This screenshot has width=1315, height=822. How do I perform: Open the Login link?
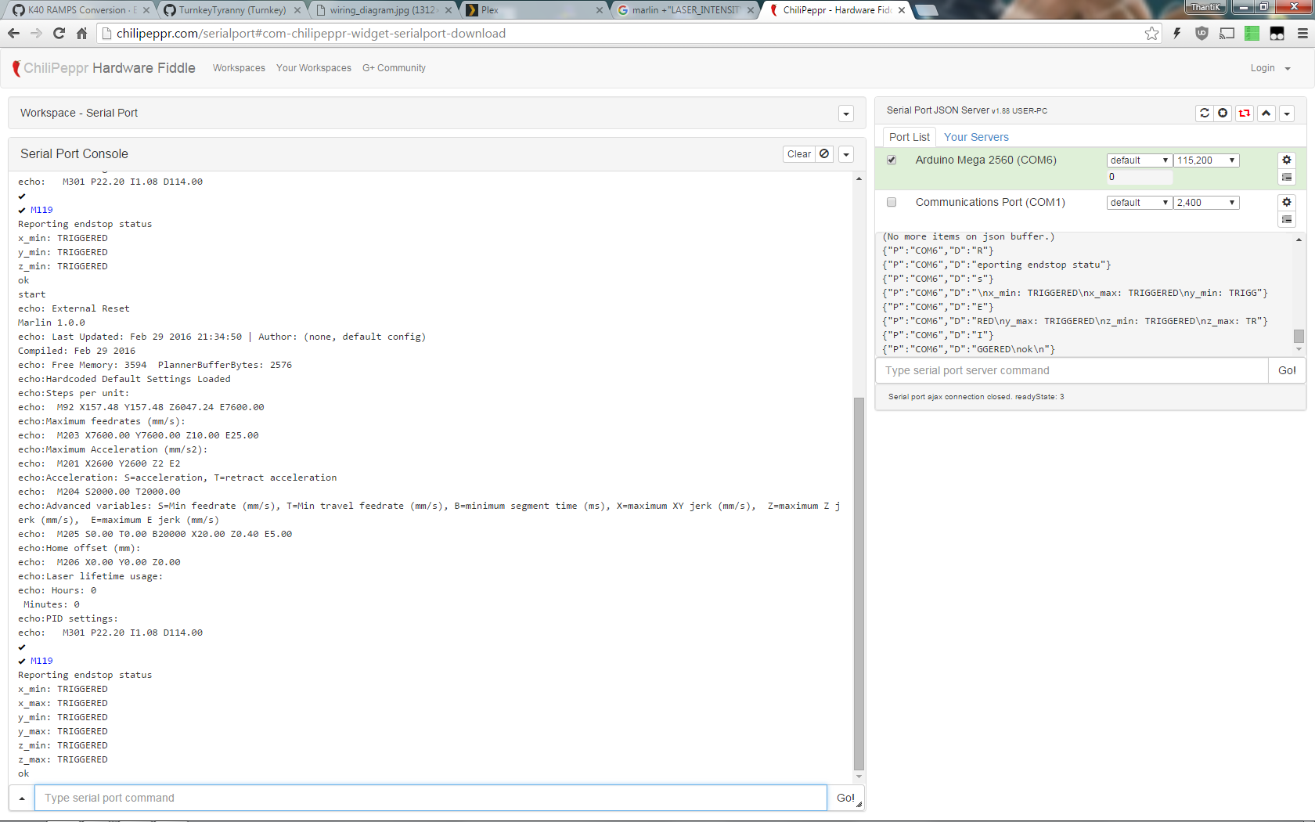coord(1262,68)
